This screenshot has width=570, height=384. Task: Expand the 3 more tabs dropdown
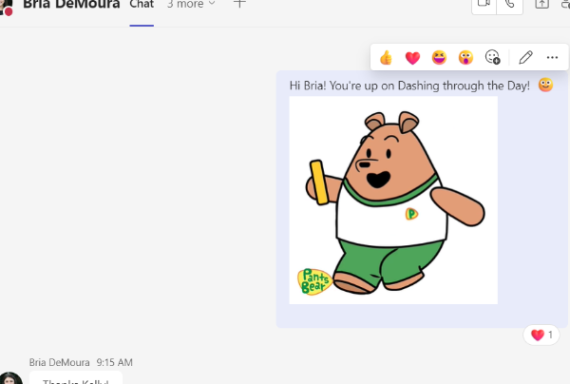191,5
